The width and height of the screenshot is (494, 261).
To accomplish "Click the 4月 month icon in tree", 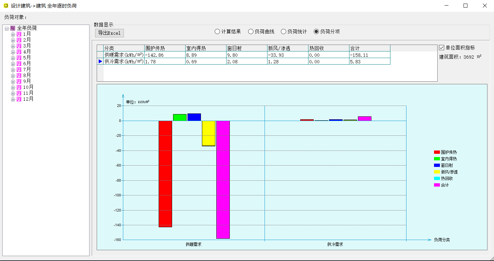I will tap(19, 52).
